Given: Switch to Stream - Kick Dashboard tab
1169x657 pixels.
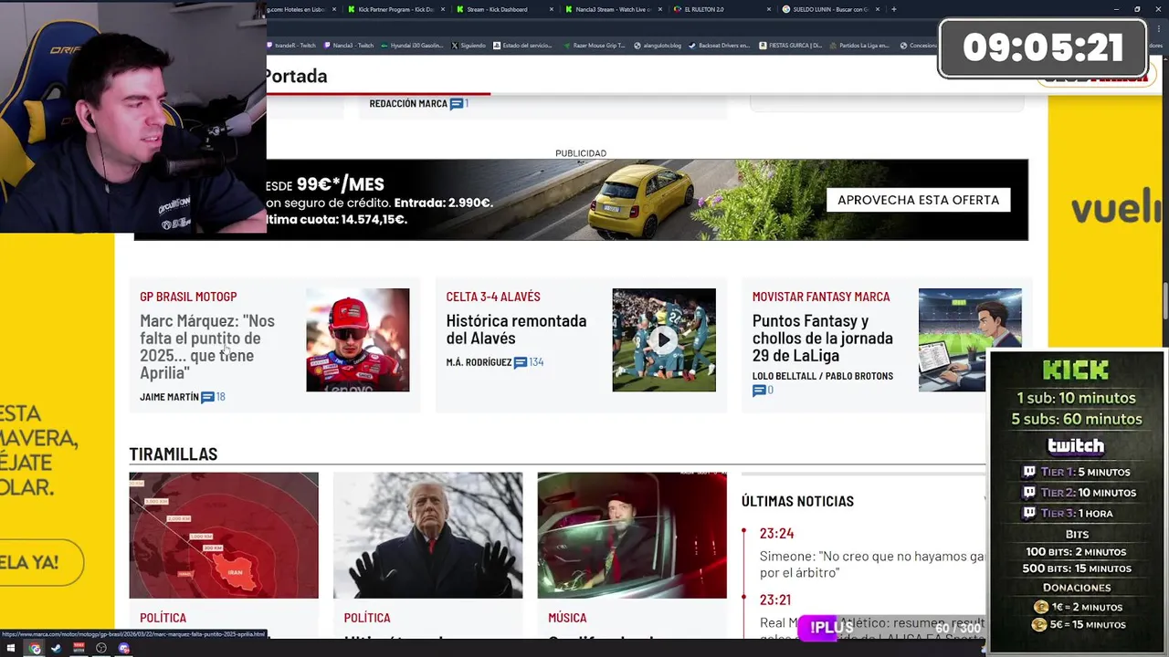Looking at the screenshot, I should (x=505, y=9).
